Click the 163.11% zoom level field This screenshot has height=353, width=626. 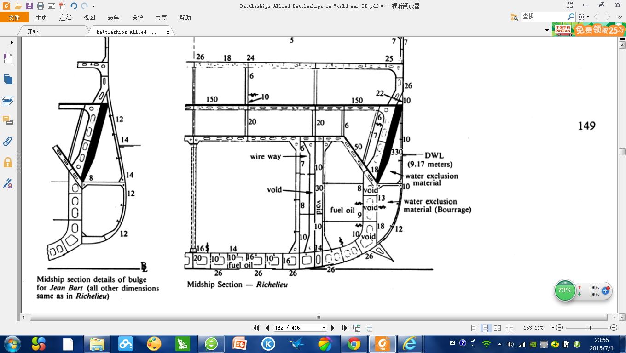tap(533, 328)
